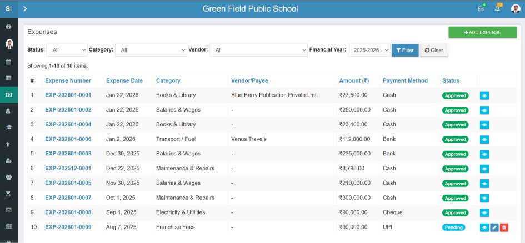Open the calendar icon in sidebar

tap(9, 62)
